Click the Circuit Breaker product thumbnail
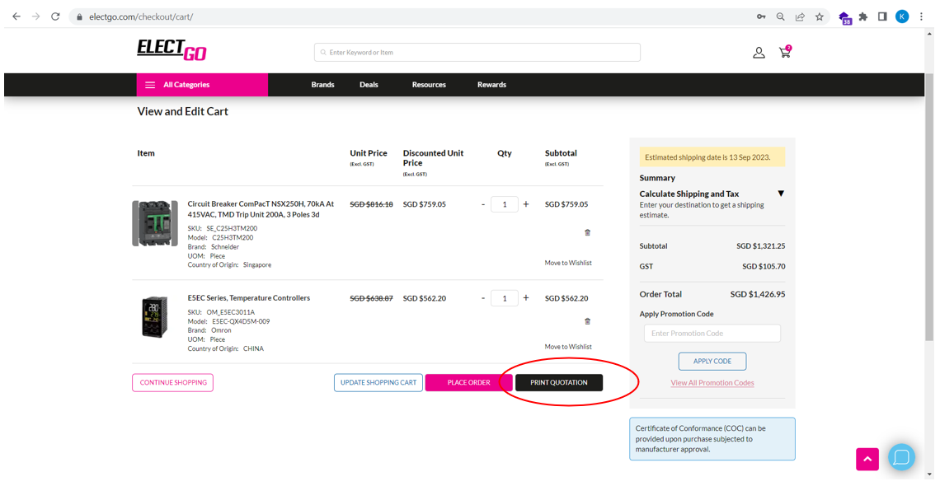The image size is (940, 486). tap(155, 223)
